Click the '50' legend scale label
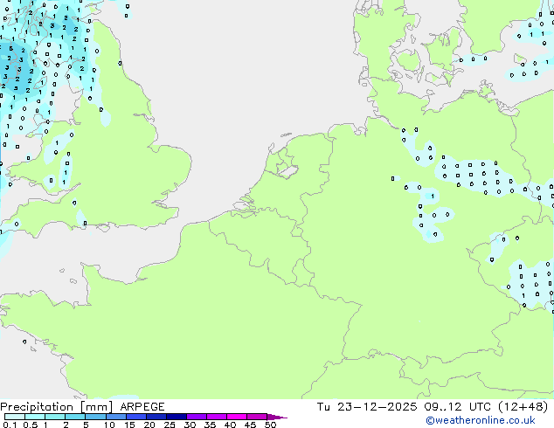 270,425
